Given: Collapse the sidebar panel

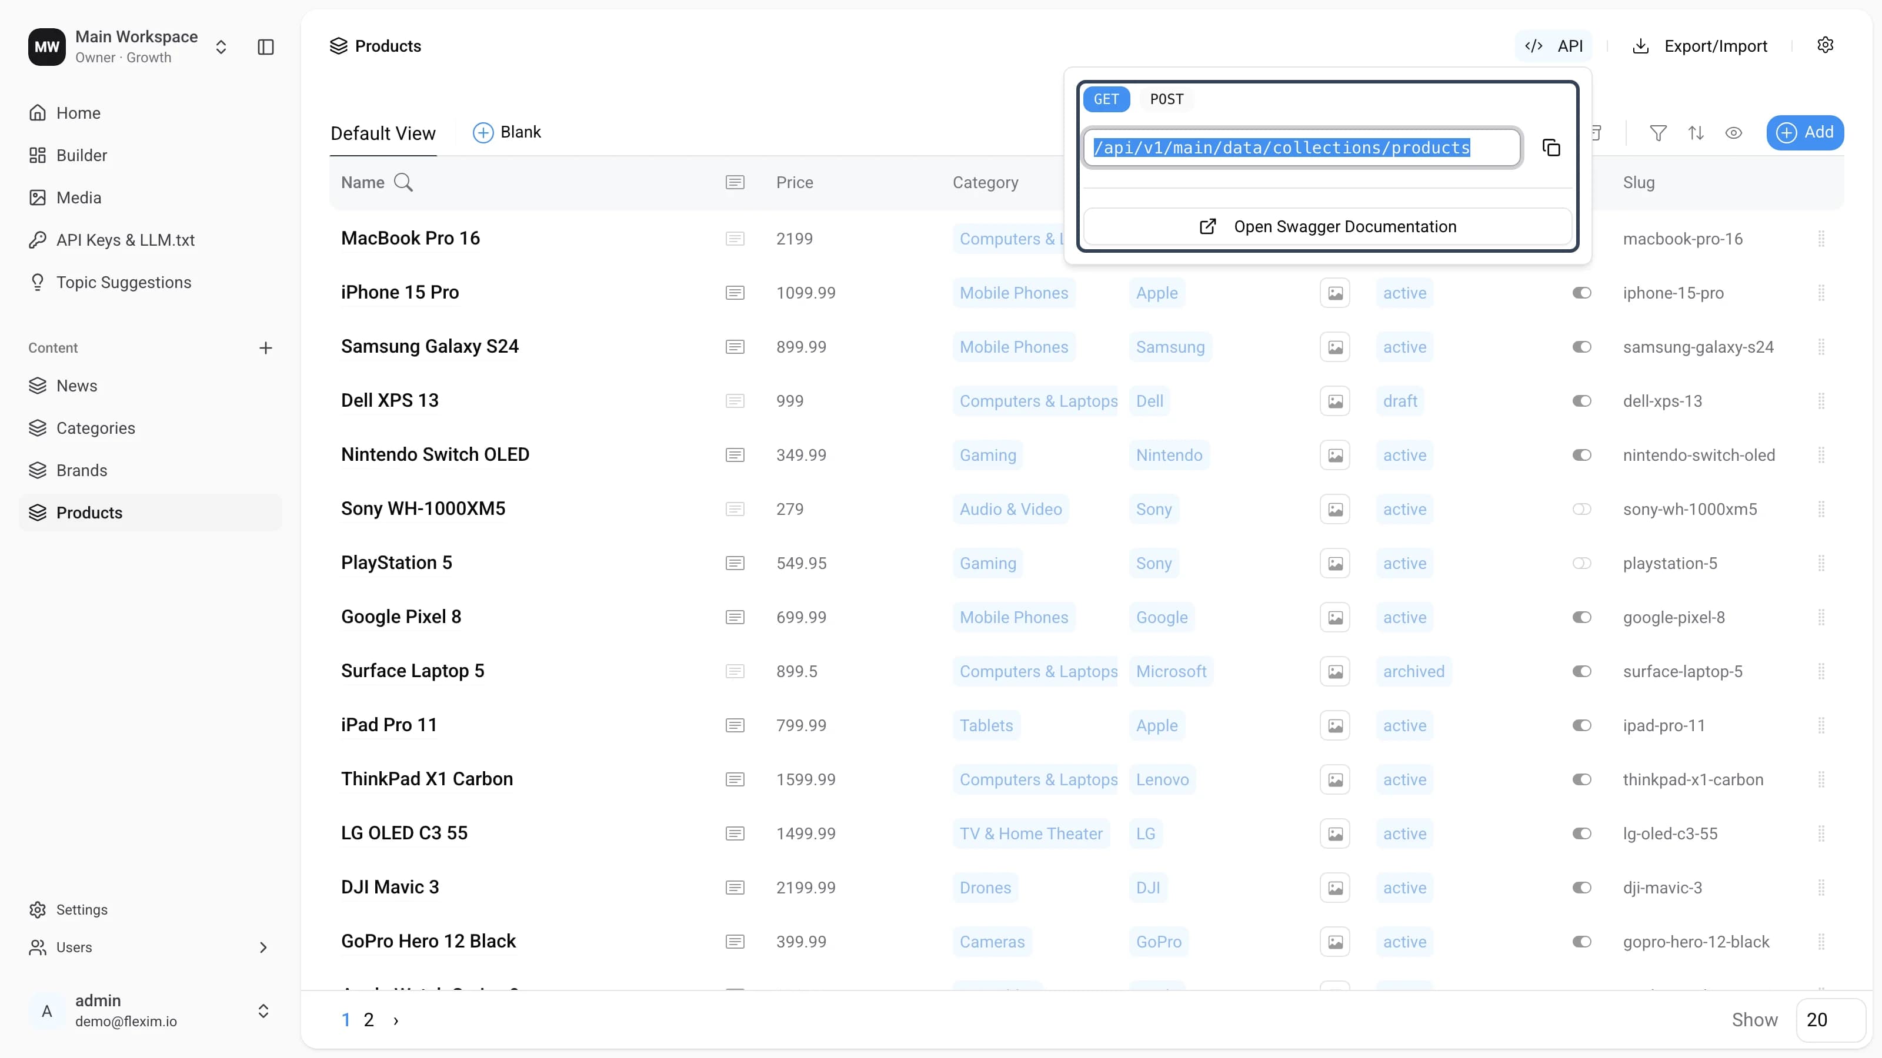Looking at the screenshot, I should pyautogui.click(x=266, y=47).
